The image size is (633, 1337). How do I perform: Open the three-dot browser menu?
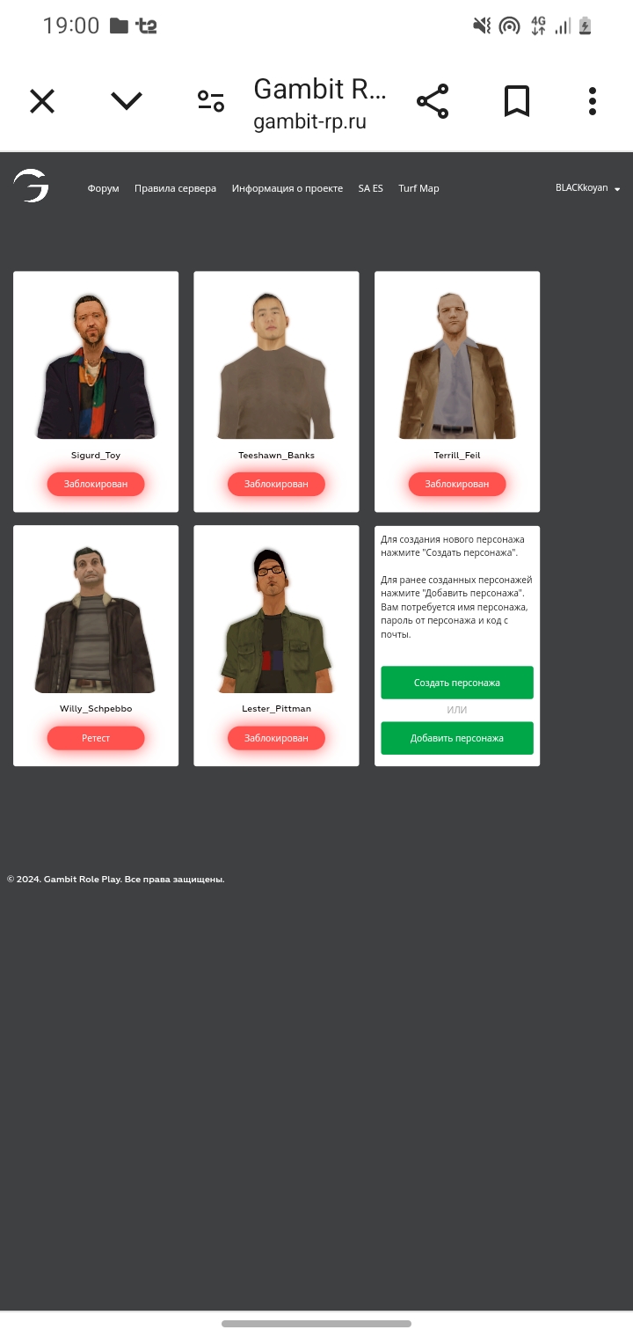pyautogui.click(x=593, y=101)
